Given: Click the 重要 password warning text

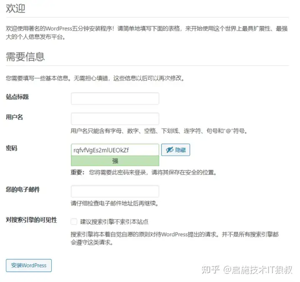Looking at the screenshot, I should pos(143,172).
